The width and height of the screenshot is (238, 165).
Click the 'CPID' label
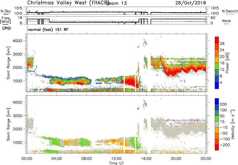(x=7, y=28)
